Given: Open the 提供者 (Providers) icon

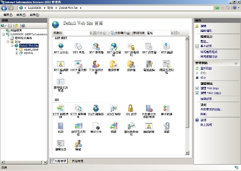Looking at the screenshot, I should [131, 64].
